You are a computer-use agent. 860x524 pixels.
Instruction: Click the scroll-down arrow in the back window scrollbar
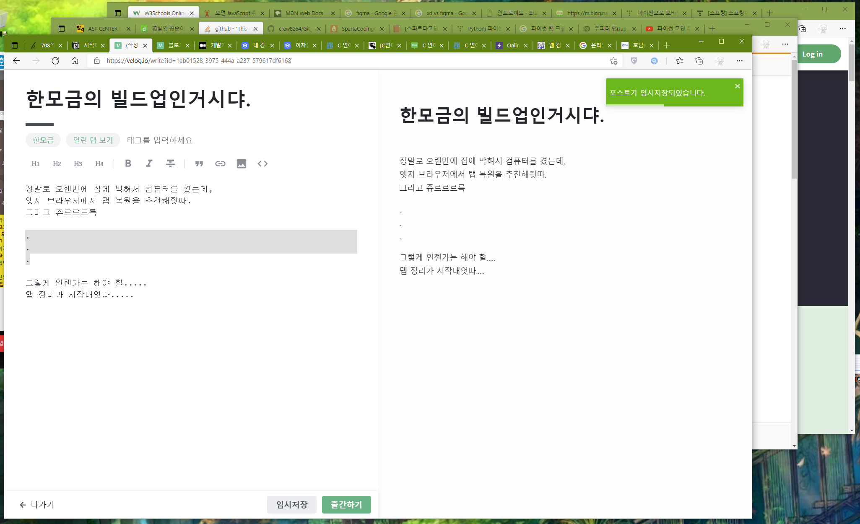[x=851, y=431]
